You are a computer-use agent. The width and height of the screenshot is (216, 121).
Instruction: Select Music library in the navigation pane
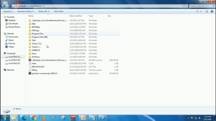(x=11, y=40)
